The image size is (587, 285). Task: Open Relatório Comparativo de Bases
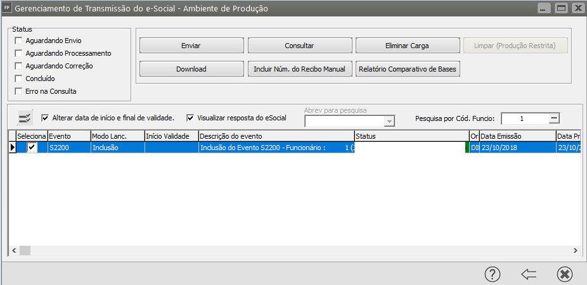tap(408, 69)
